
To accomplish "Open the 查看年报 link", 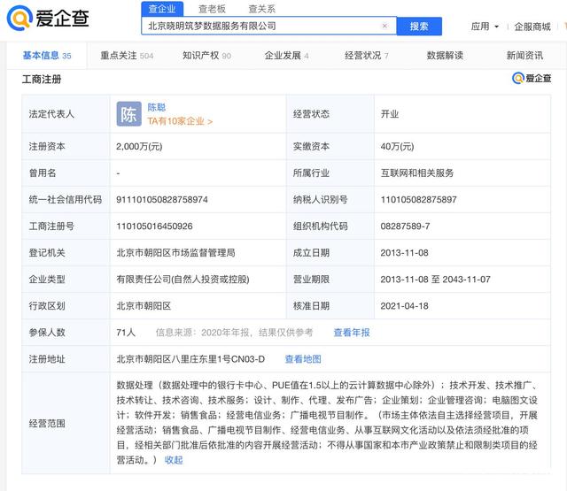I will [x=352, y=332].
